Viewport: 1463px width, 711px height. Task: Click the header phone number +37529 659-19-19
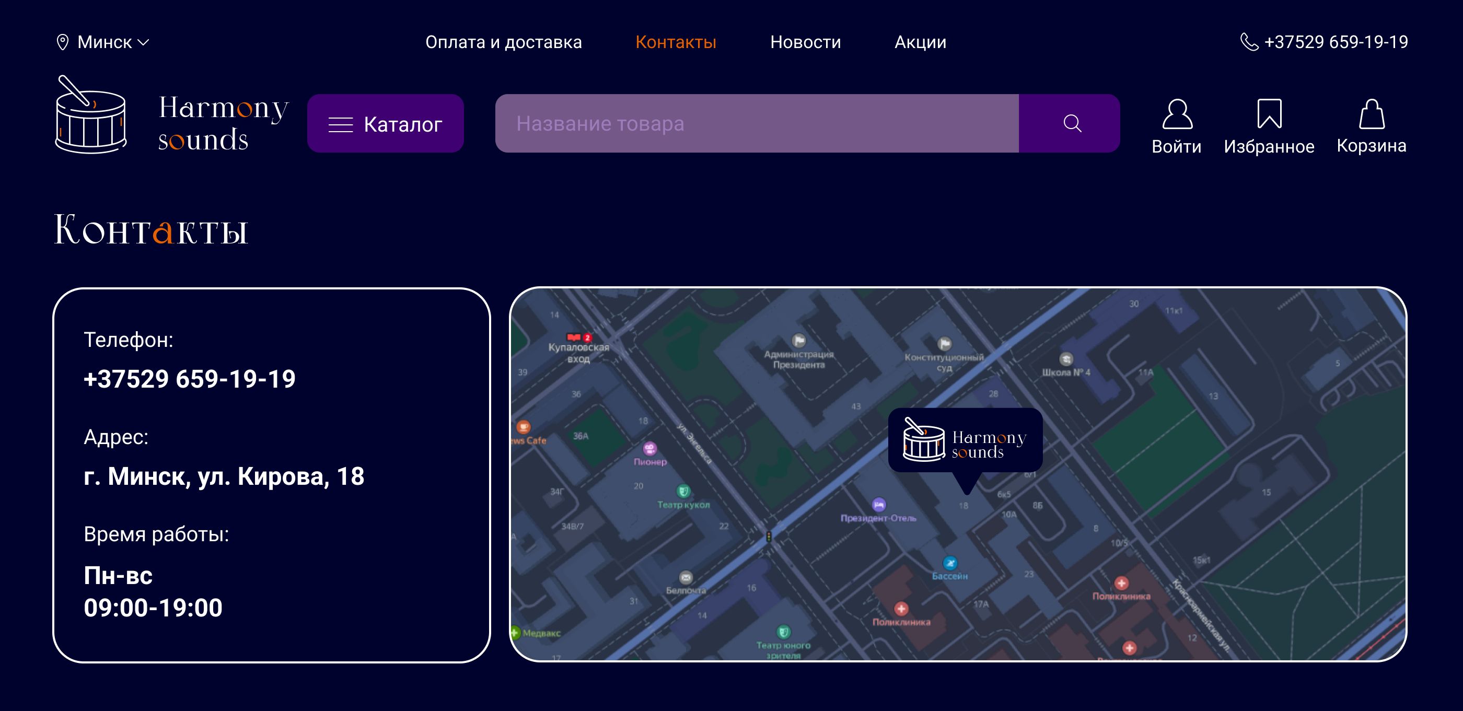click(x=1336, y=42)
